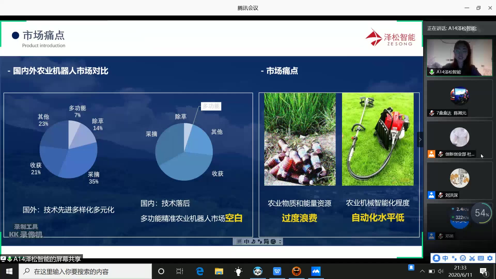Open WPS Writer from the taskbar

pyautogui.click(x=277, y=271)
